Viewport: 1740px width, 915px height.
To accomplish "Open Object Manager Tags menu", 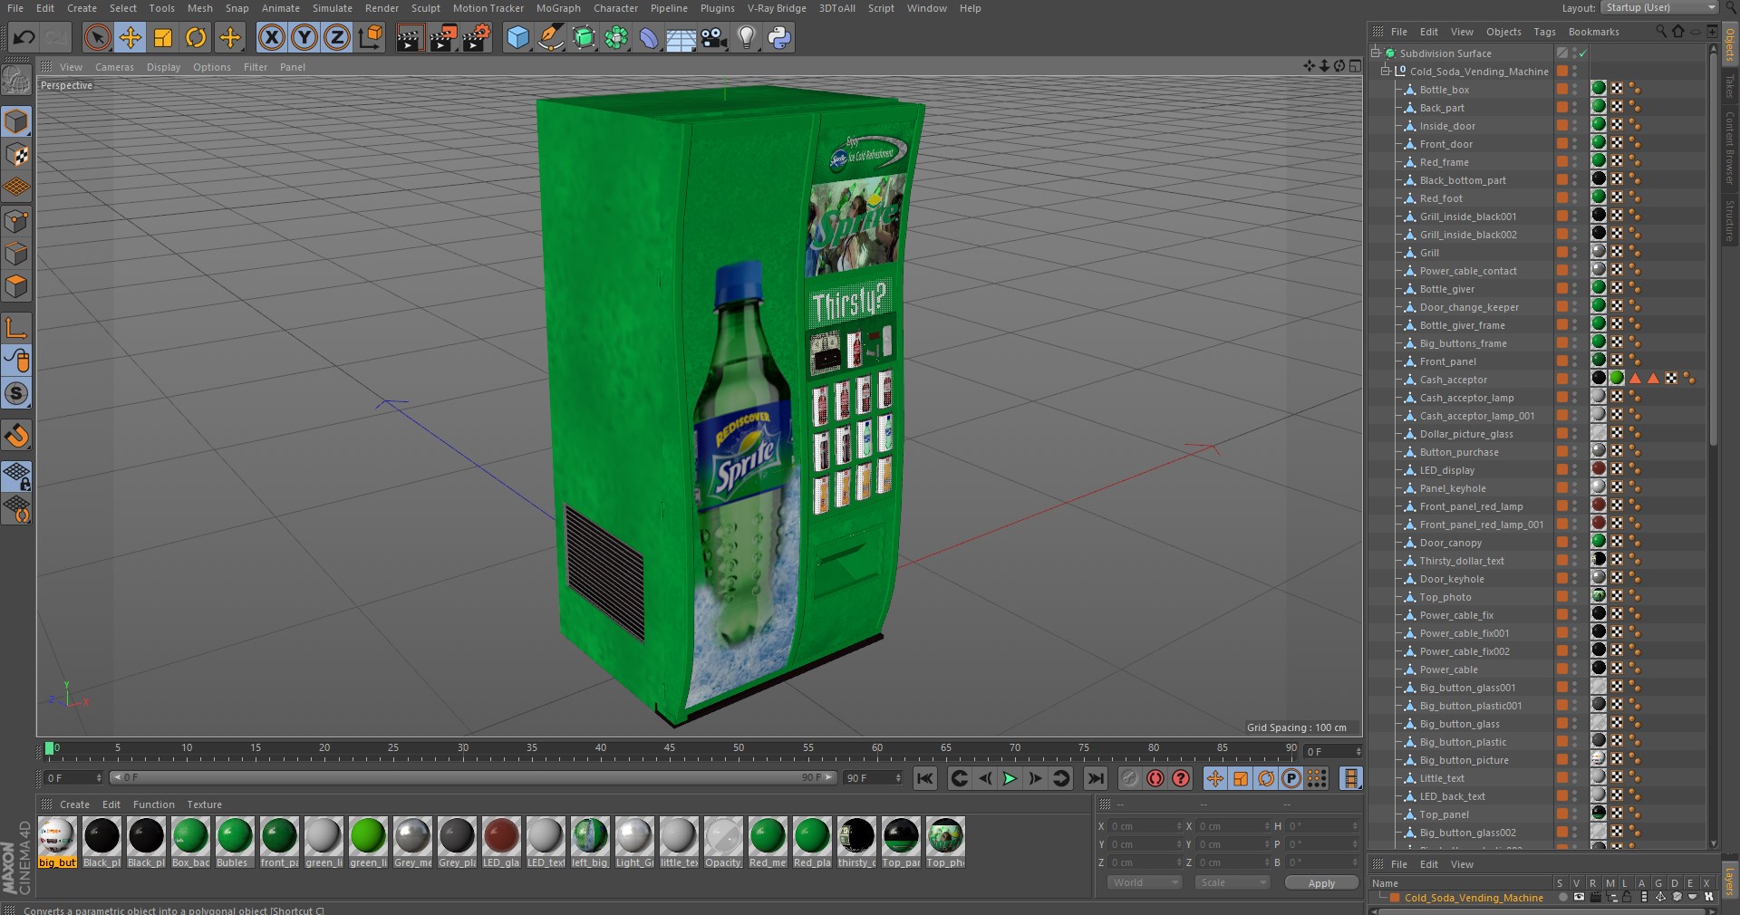I will coord(1544,32).
